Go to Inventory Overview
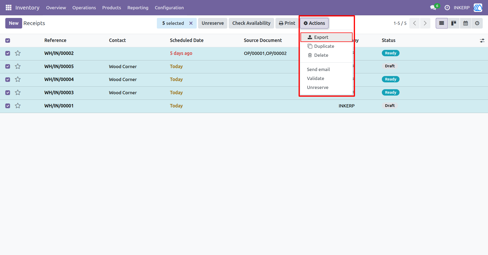Screen dimensions: 488x255 tap(56, 8)
